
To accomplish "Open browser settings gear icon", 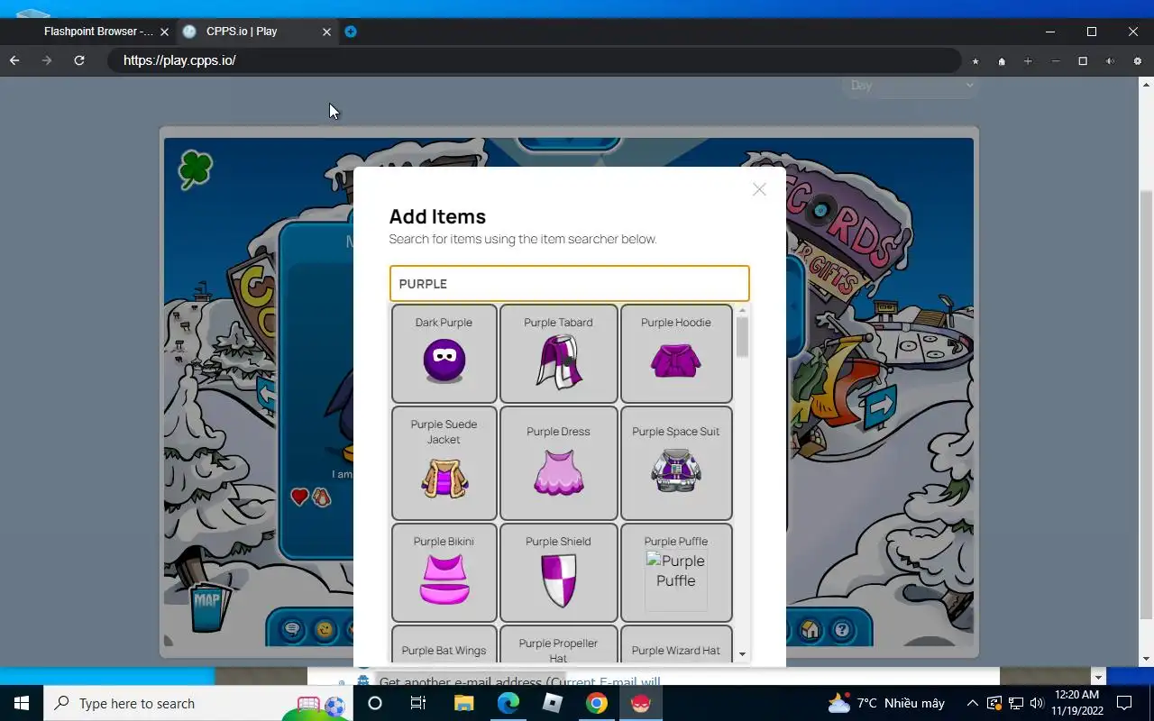I will point(1137,61).
